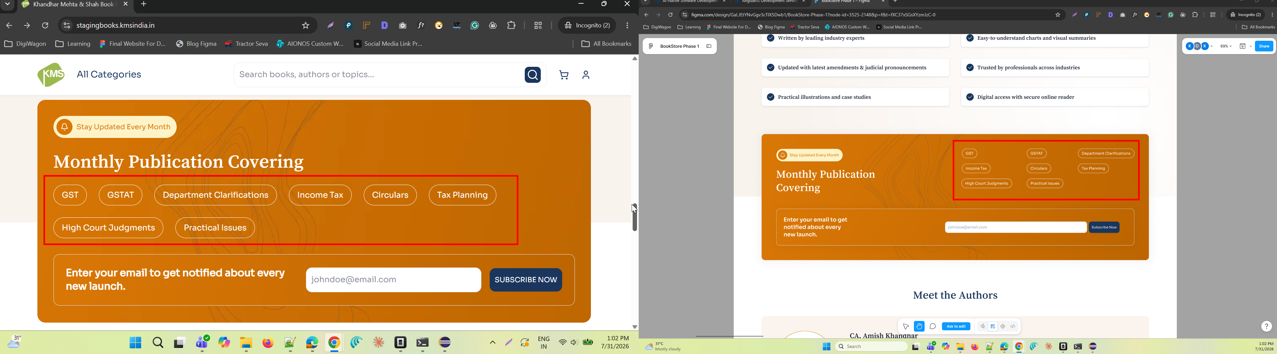
Task: Bookmark the Figma page with star icon
Action: (x=1058, y=15)
